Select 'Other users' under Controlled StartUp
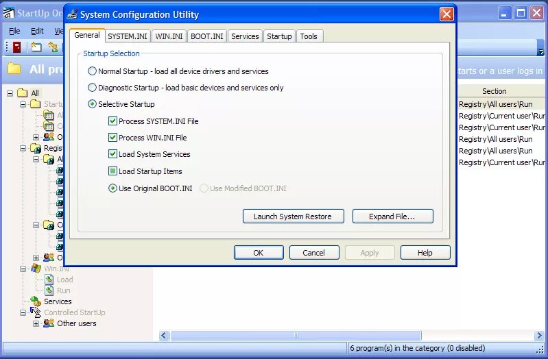Image resolution: width=548 pixels, height=359 pixels. pos(77,323)
